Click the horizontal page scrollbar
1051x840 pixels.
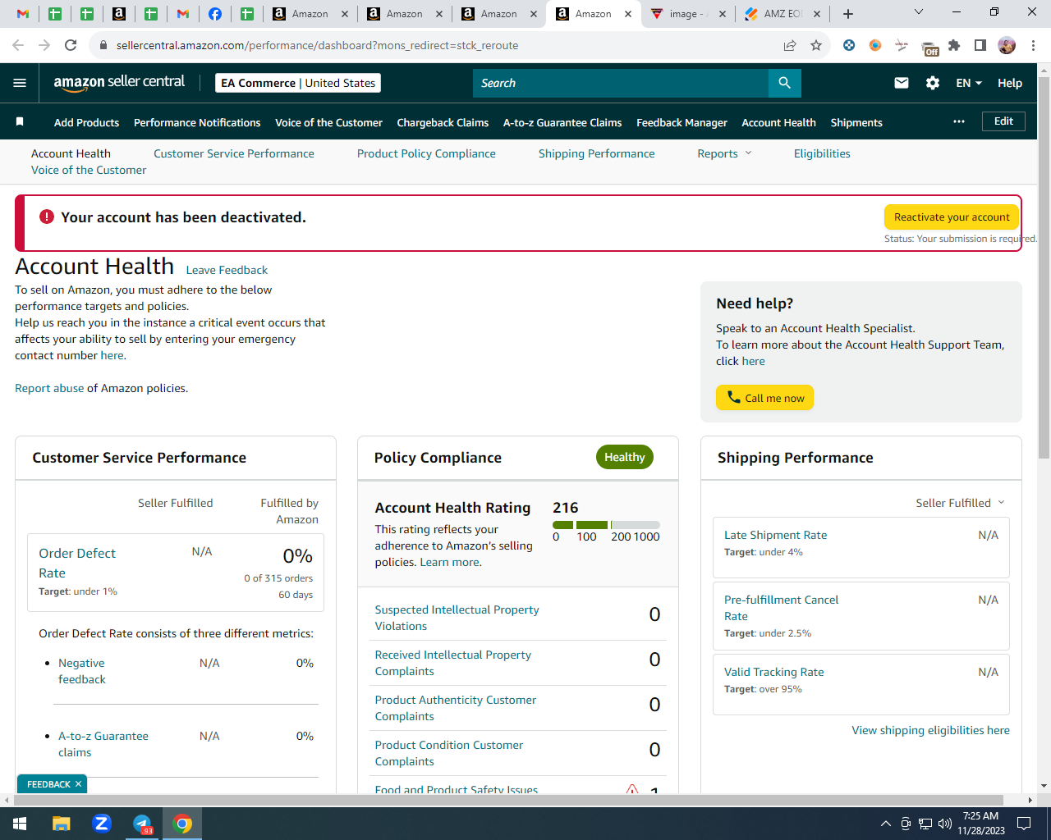[x=507, y=800]
